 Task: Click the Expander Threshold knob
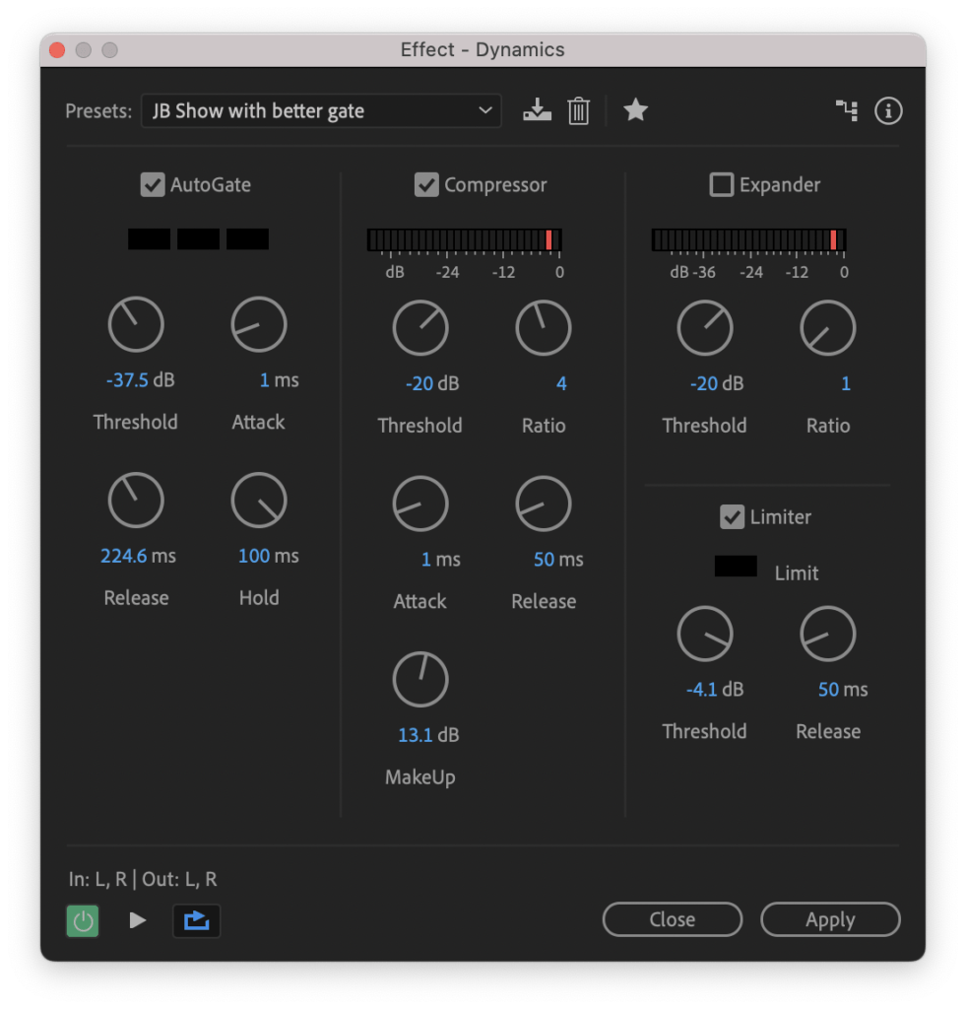[705, 327]
